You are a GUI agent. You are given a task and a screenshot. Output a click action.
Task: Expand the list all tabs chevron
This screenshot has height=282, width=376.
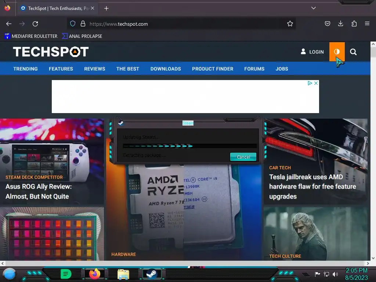(314, 8)
